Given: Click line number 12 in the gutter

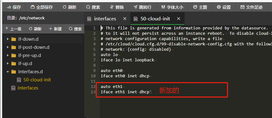Looking at the screenshot, I should coord(93,87).
